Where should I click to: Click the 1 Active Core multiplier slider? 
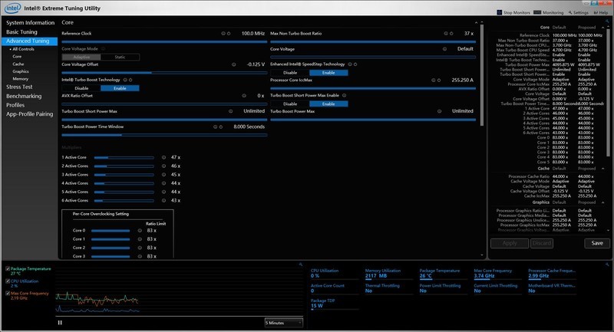pyautogui.click(x=124, y=158)
